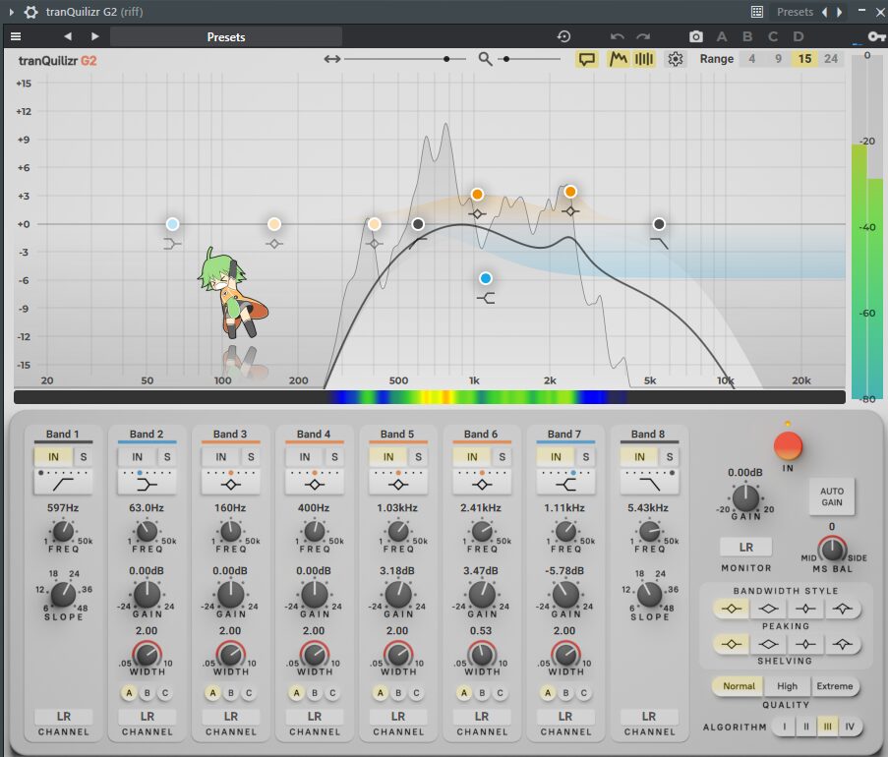This screenshot has width=888, height=757.
Task: Open title bar preset grid icon
Action: click(756, 12)
